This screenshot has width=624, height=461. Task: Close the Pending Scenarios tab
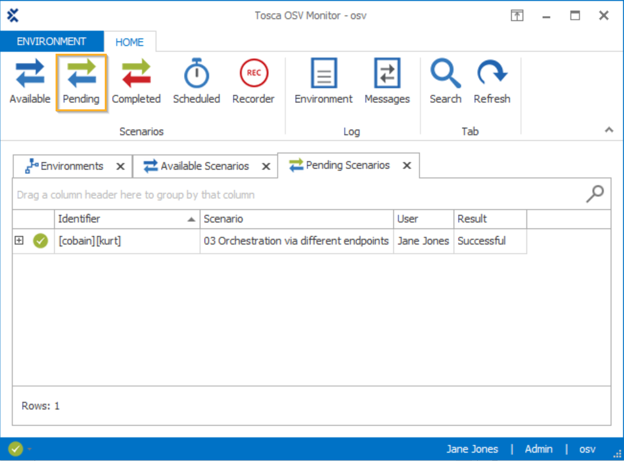(x=407, y=166)
